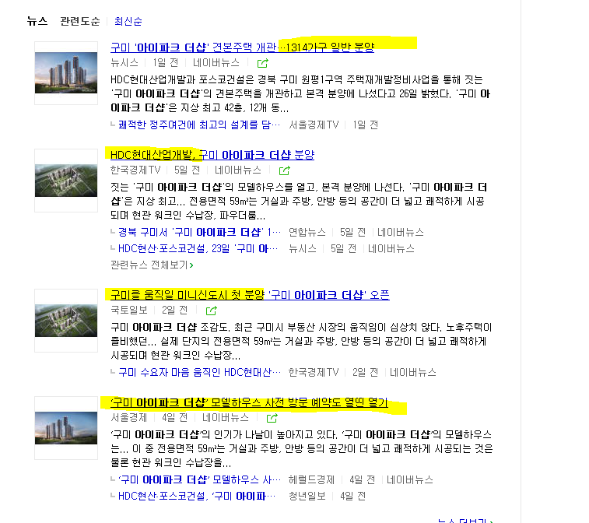Open 헤럴드경제 related link 모델하우스 사
Viewport: 589px width, 523px height.
[x=199, y=479]
